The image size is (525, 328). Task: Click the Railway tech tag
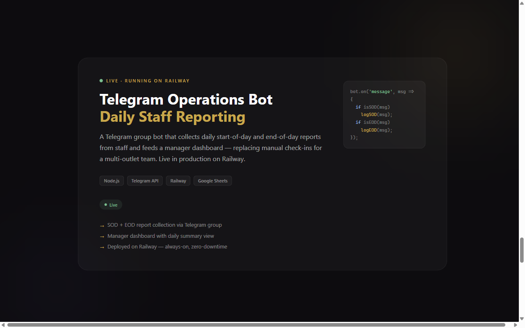click(x=178, y=181)
